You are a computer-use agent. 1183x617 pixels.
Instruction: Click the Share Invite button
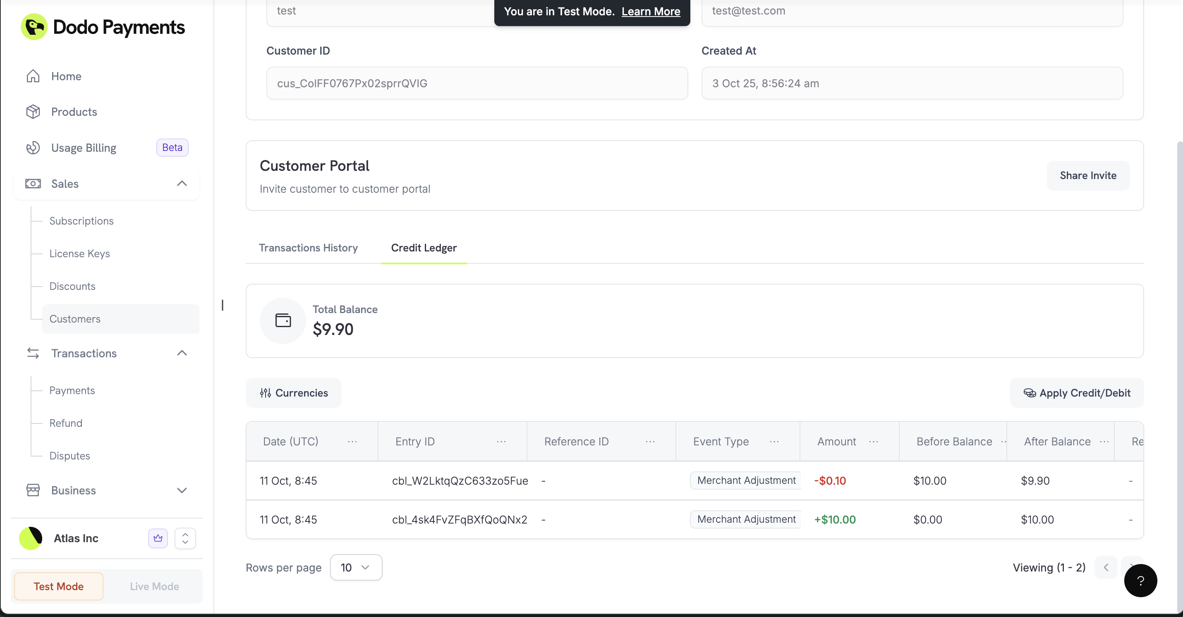tap(1088, 175)
